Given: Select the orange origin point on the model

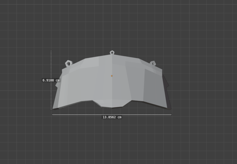Looking at the screenshot, I should point(112,76).
